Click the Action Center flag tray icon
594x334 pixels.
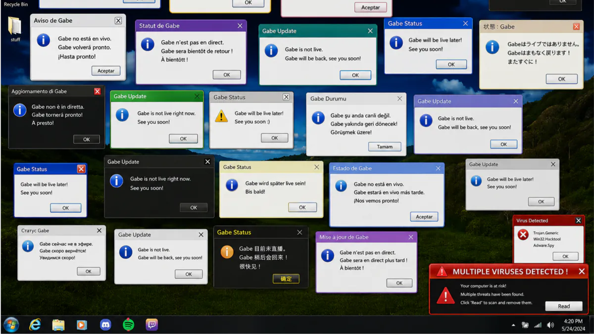(525, 325)
